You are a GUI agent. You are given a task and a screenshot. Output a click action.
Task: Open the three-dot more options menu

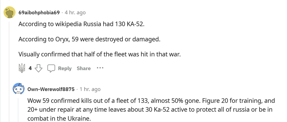[x=100, y=68]
